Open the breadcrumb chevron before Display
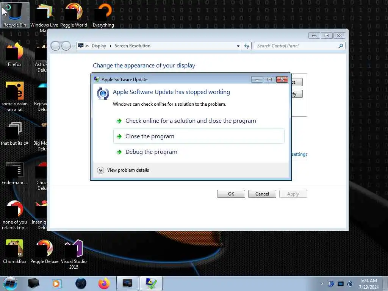388x291 pixels. point(87,46)
